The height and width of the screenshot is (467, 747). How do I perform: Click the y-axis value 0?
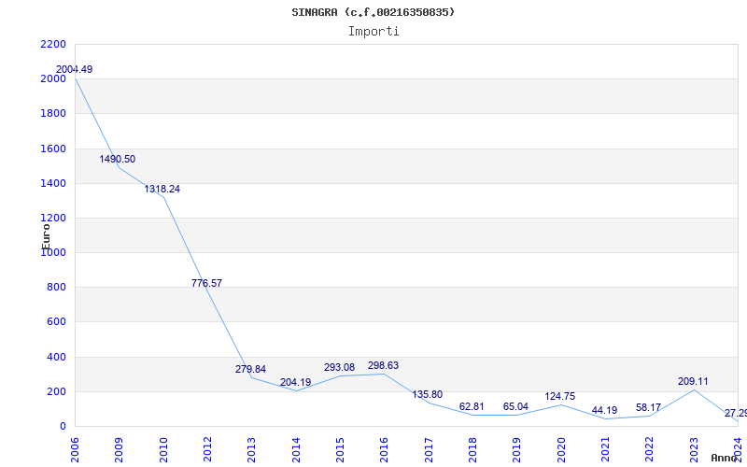[x=63, y=427]
